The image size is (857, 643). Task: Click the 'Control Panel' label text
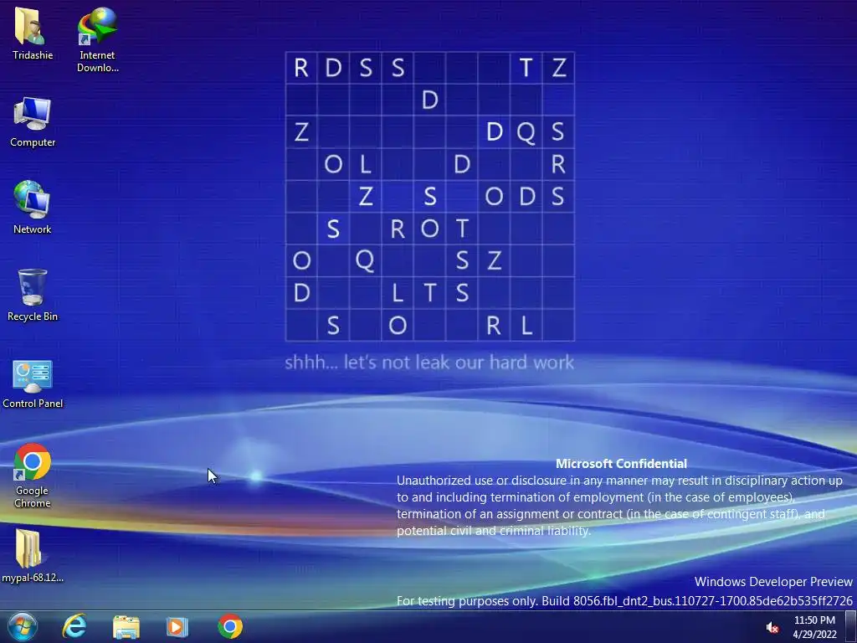(33, 404)
